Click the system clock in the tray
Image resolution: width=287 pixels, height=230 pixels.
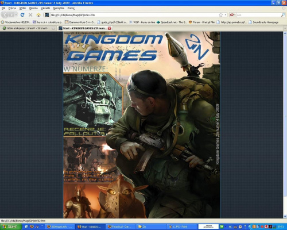tap(281, 227)
